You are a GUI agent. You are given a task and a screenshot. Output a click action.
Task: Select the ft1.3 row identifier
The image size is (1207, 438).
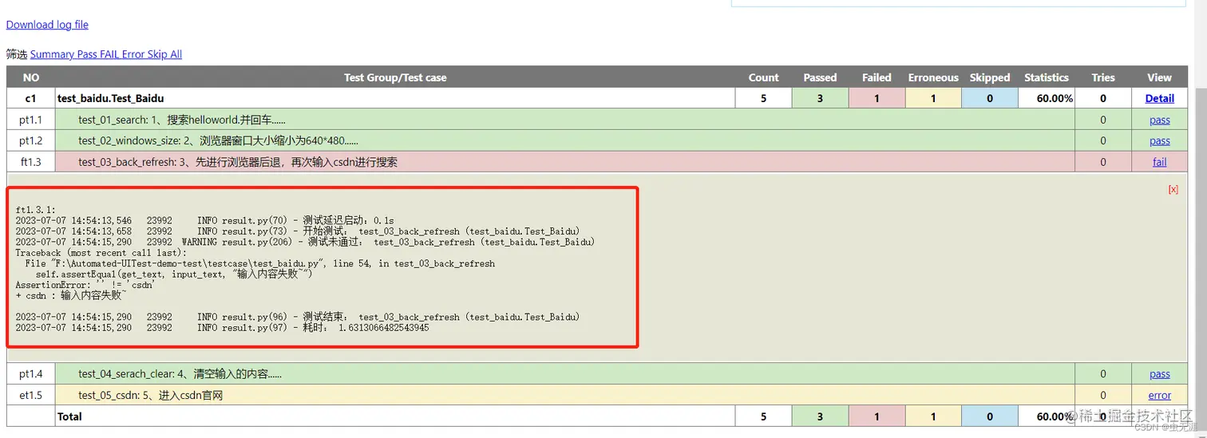[x=31, y=161]
